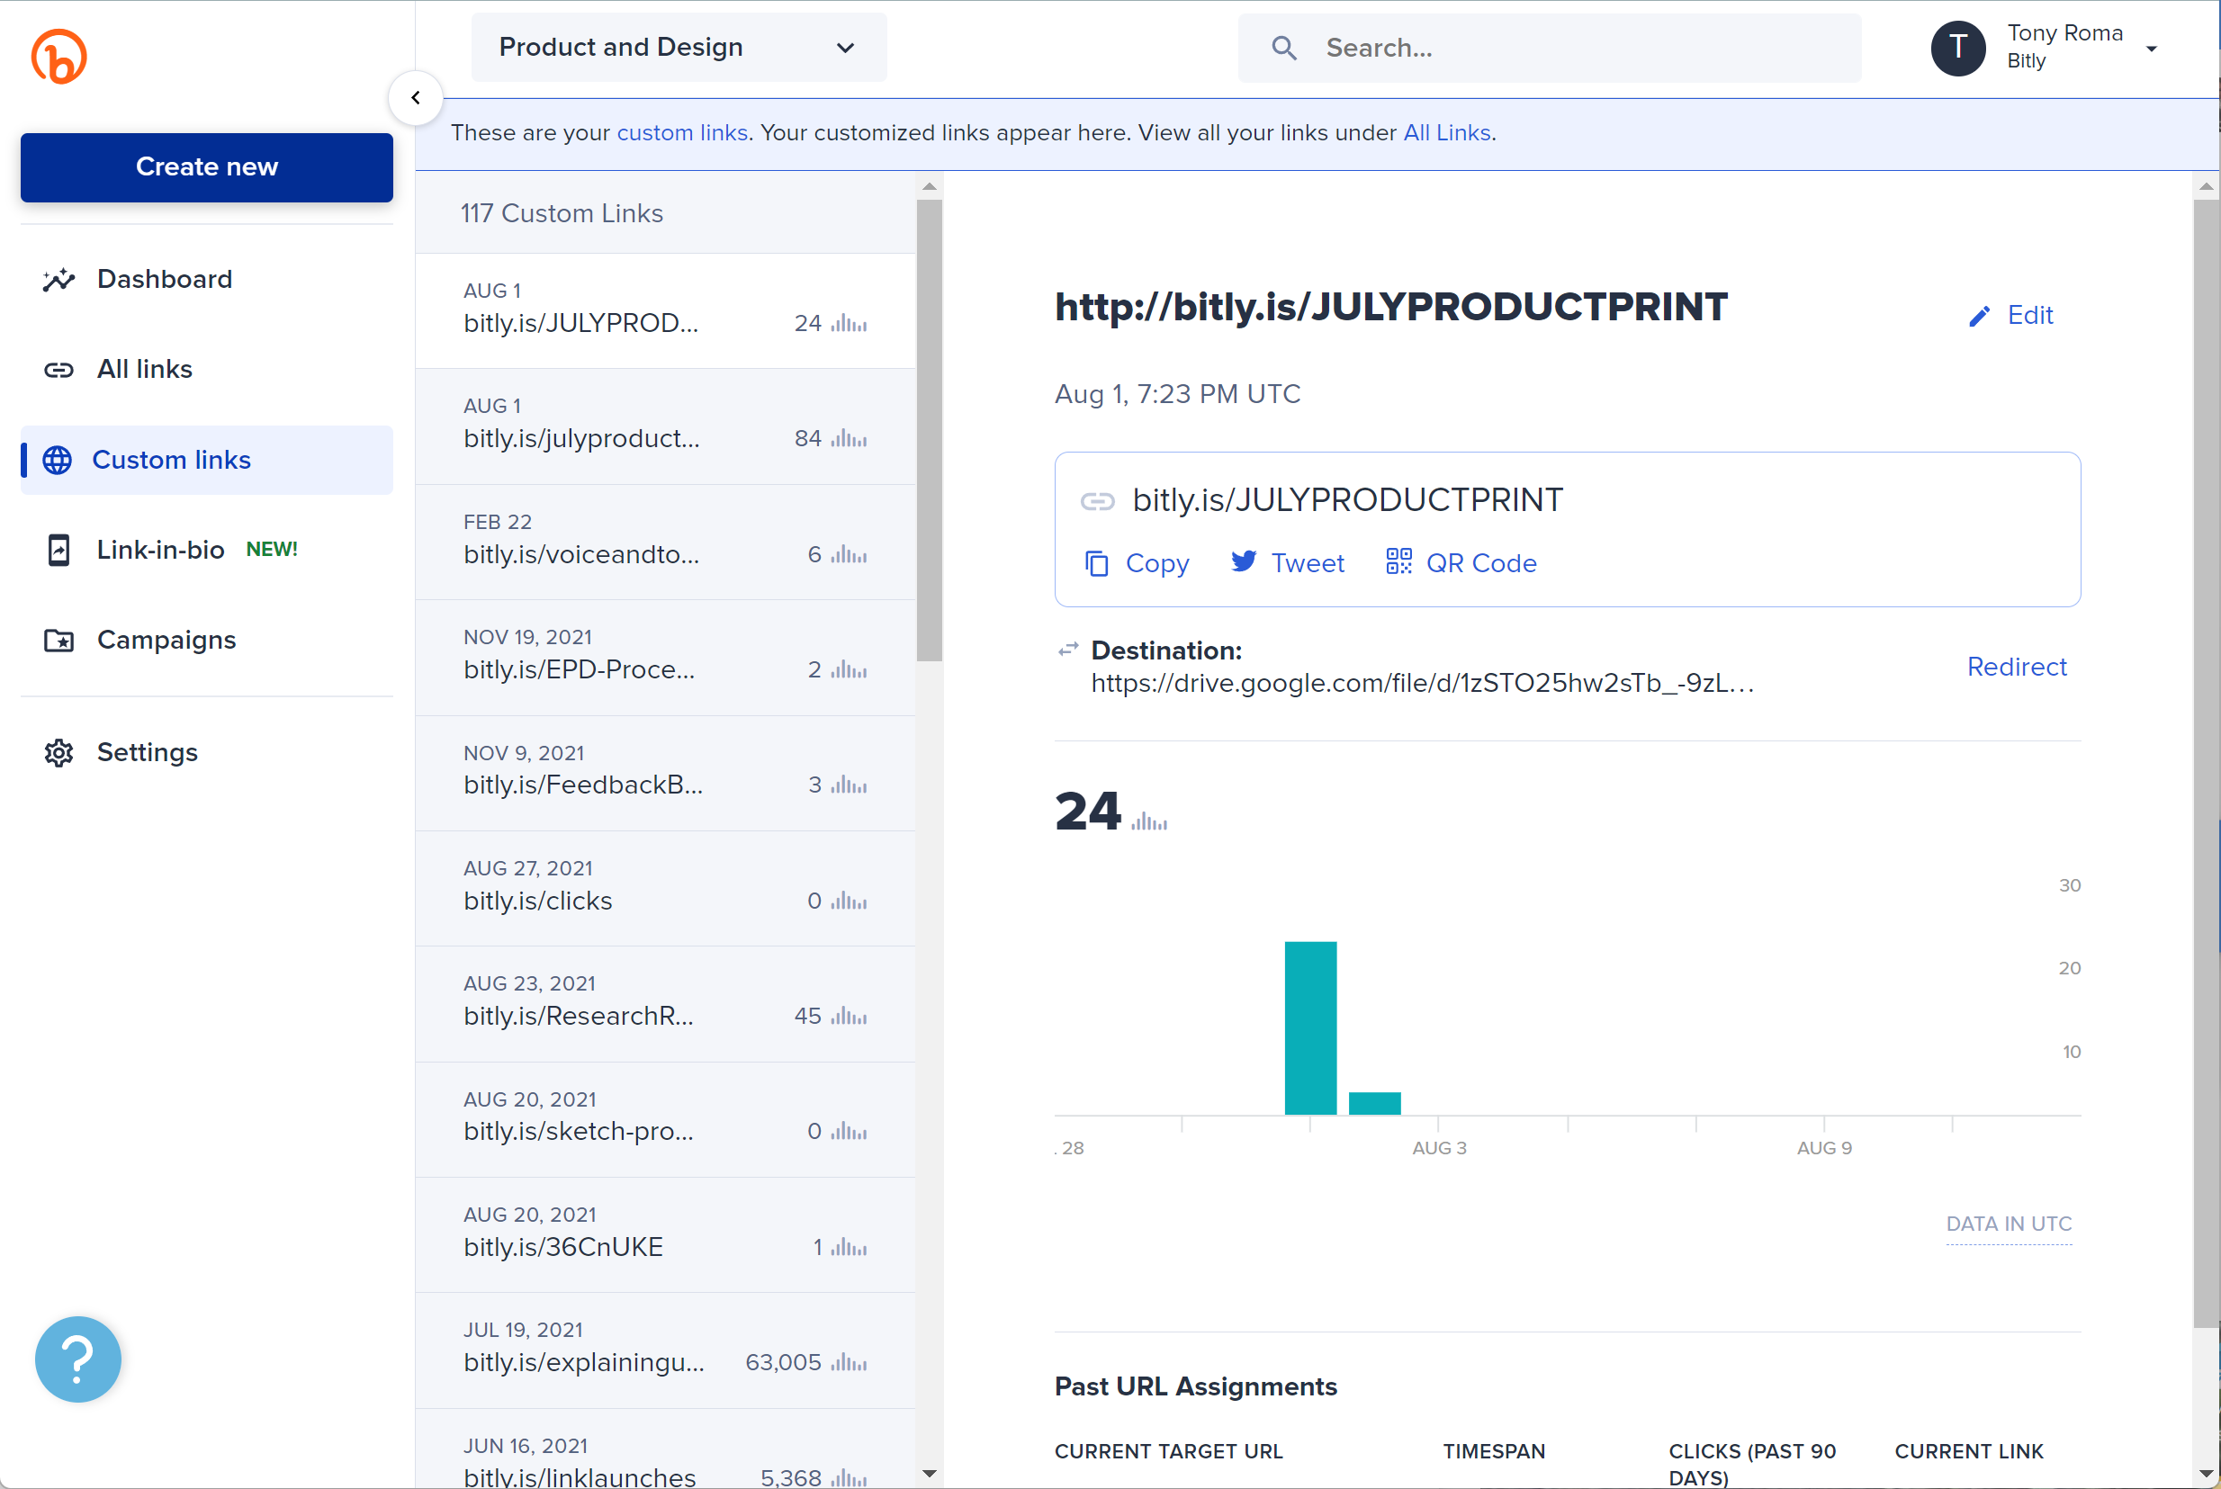Image resolution: width=2221 pixels, height=1489 pixels.
Task: Click the Copy icon in link box
Action: pos(1097,563)
